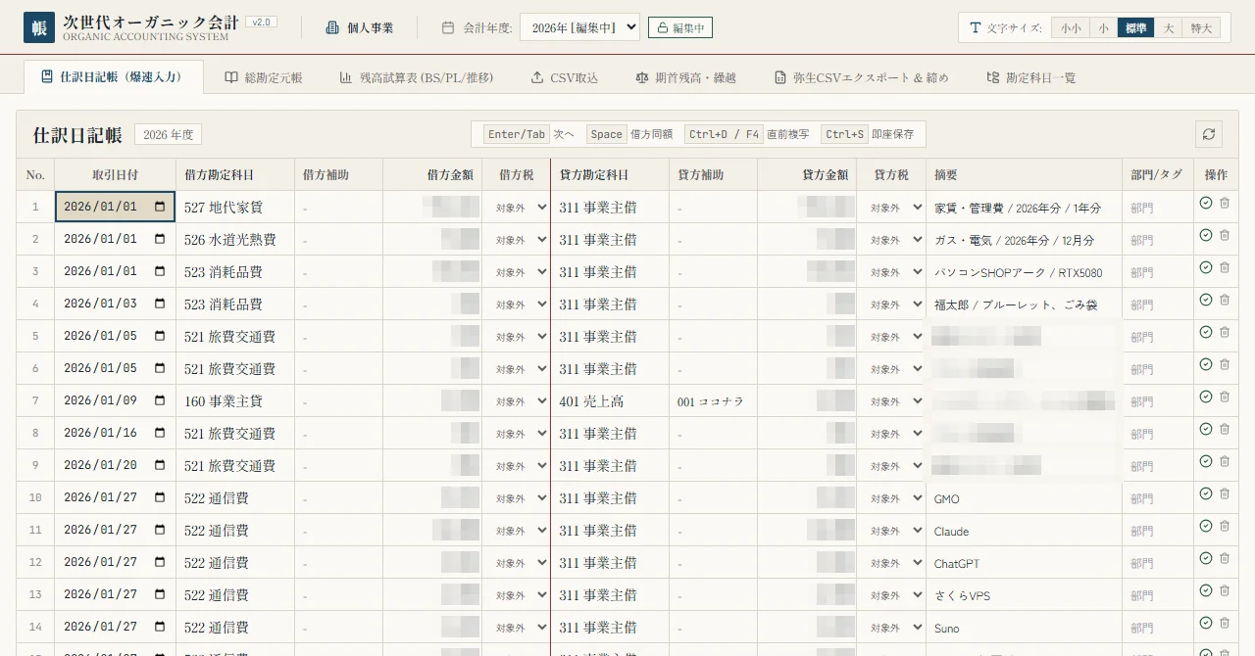Image resolution: width=1255 pixels, height=656 pixels.
Task: Click the 貸方補助 field showing 001 ココナラ
Action: [x=713, y=401]
